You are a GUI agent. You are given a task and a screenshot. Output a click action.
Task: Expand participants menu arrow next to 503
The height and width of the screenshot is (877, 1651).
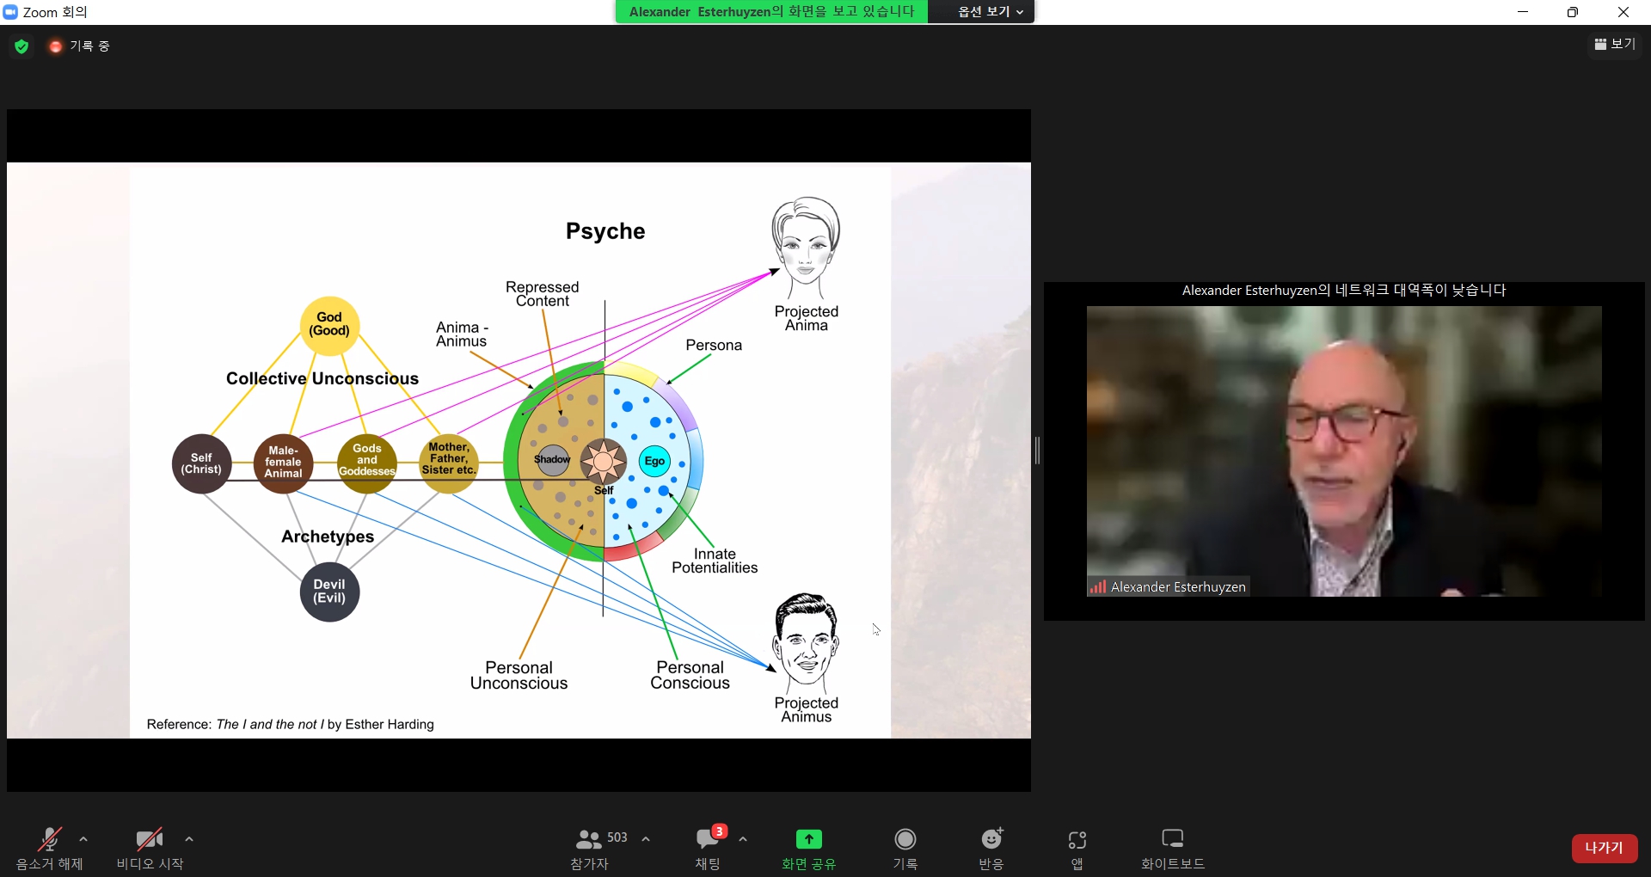coord(646,839)
